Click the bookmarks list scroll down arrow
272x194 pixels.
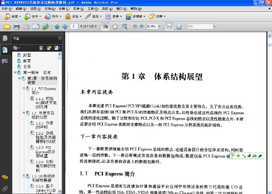[60, 191]
